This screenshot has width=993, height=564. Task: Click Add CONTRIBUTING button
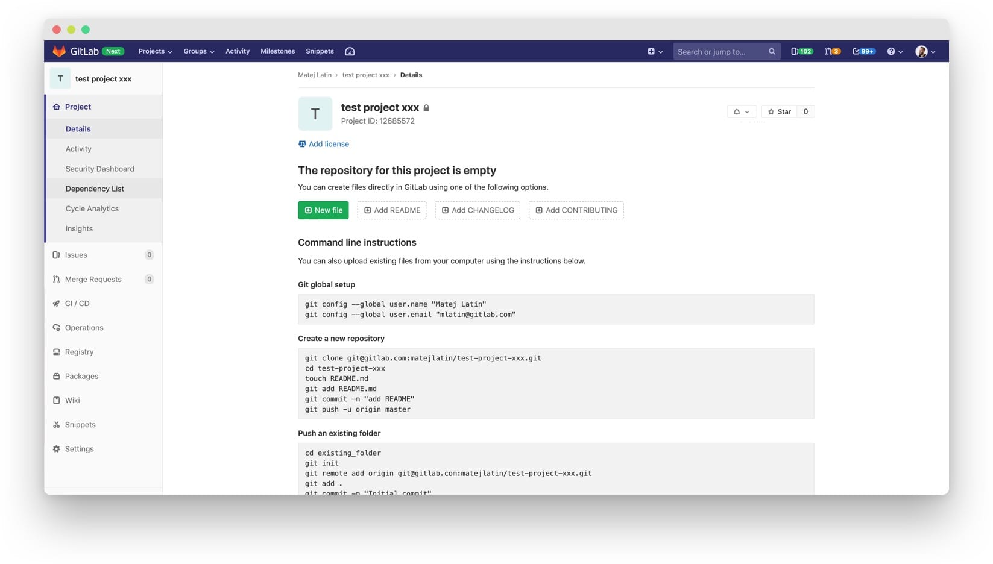point(576,210)
